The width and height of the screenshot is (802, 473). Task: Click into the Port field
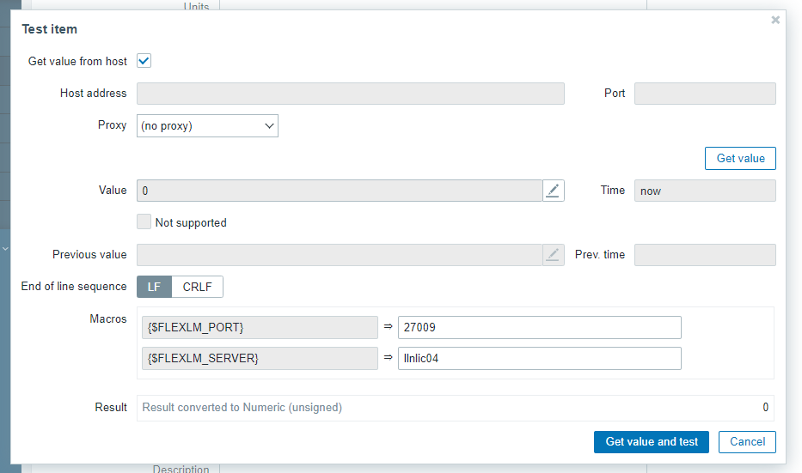coord(705,94)
